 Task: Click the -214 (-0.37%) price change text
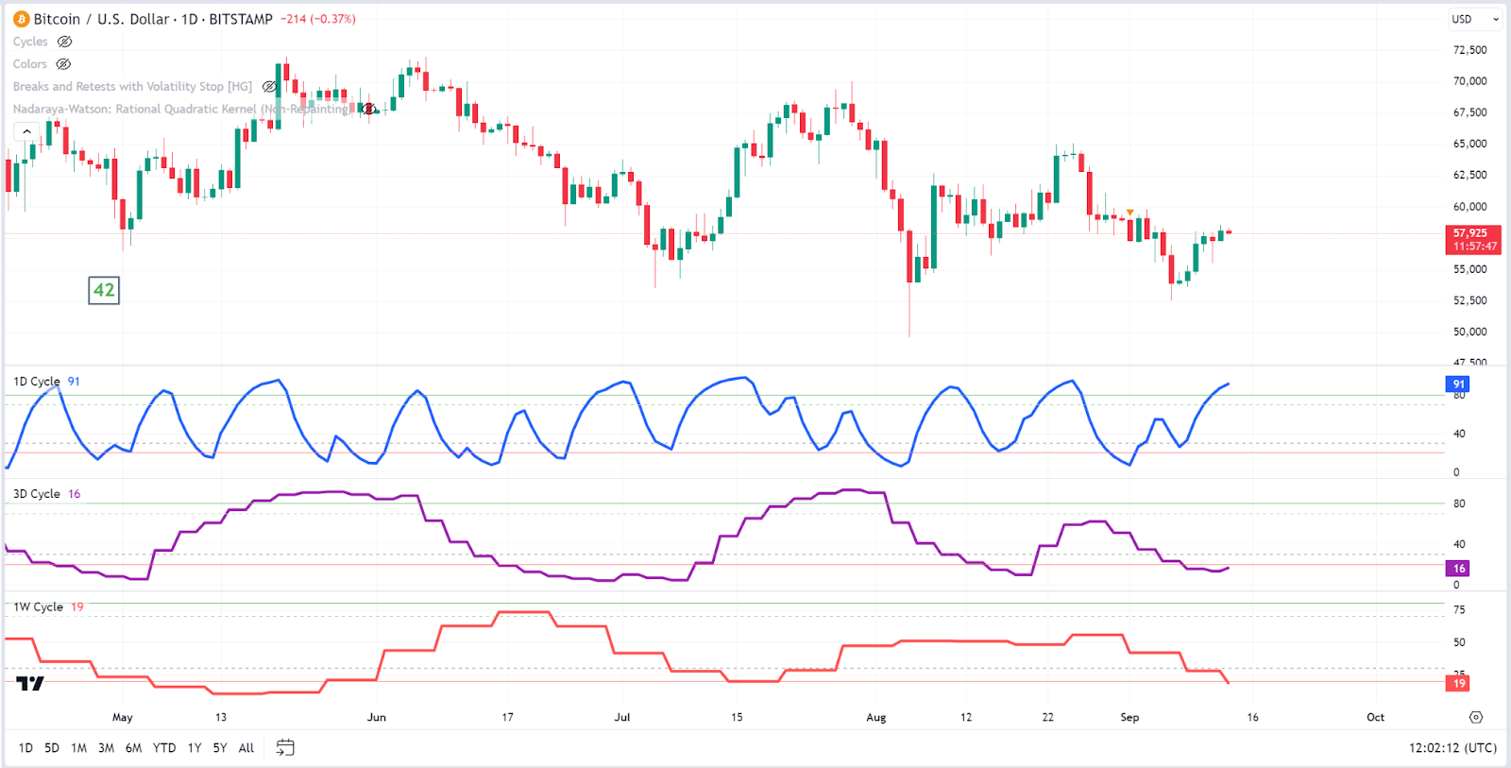click(318, 19)
